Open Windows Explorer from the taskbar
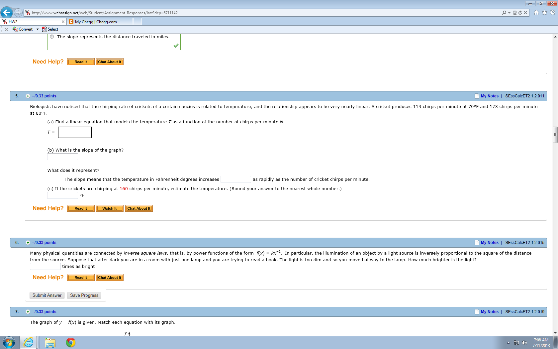 [x=50, y=342]
